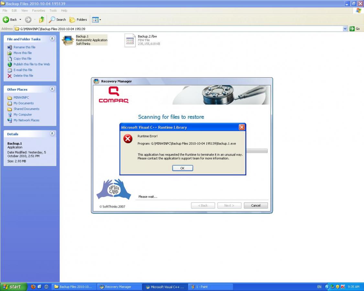Open the File menu
364x291 pixels.
coord(5,10)
